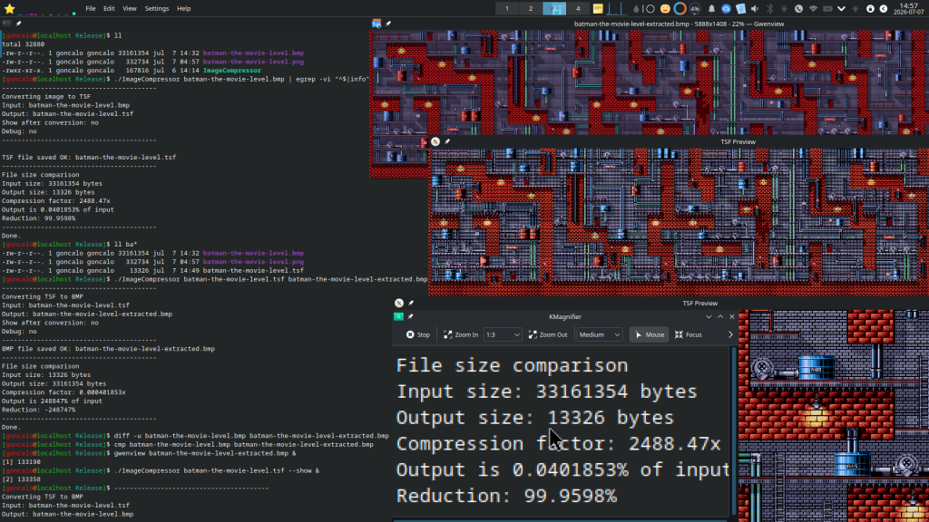Click the TSF Preview level map image
929x522 pixels.
[x=679, y=222]
